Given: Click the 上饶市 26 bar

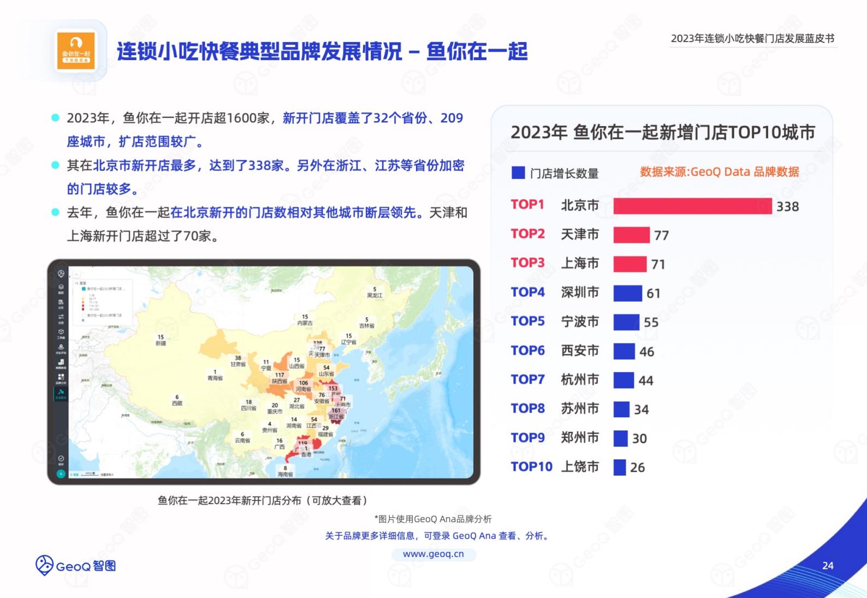Looking at the screenshot, I should [620, 467].
